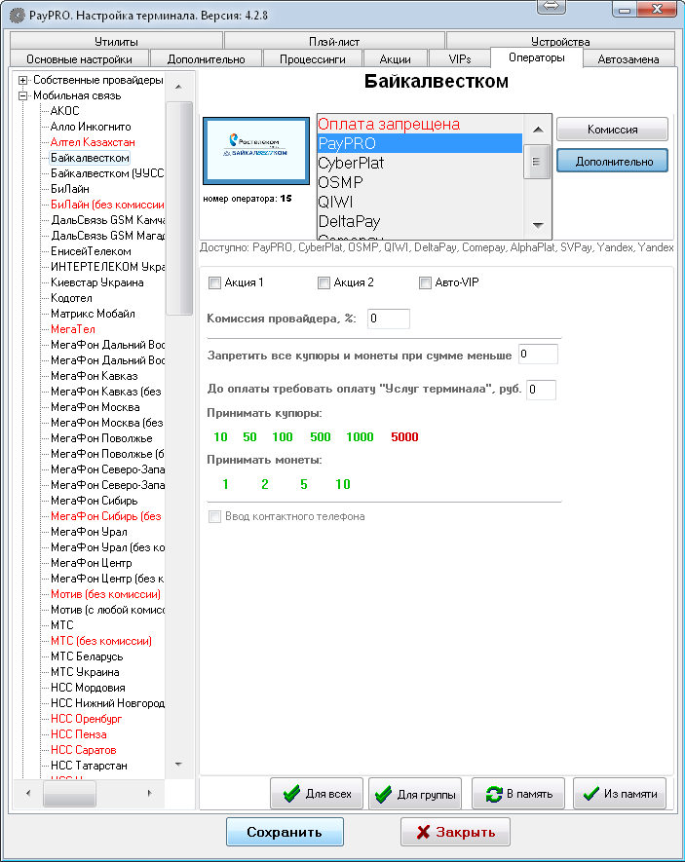Click the red X Закрыть icon
Viewport: 685px width, 862px height.
click(x=423, y=833)
